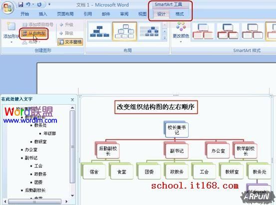Click the 降级 demote button
This screenshot has height=205, width=276.
(x=66, y=33)
